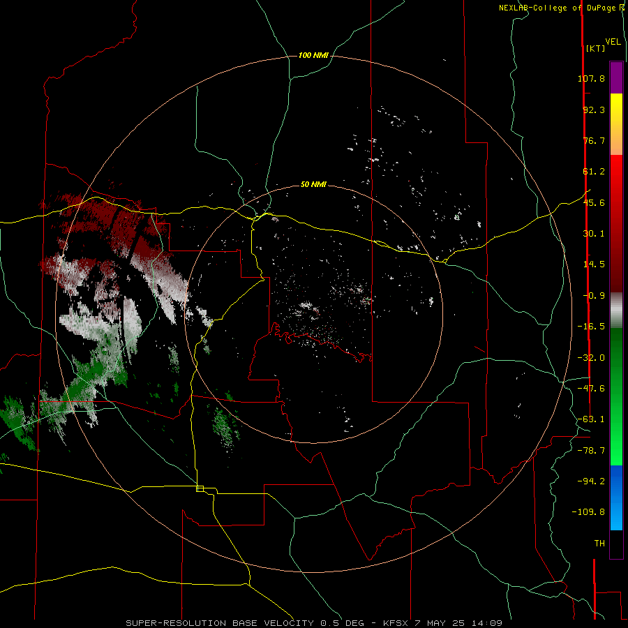This screenshot has height=628, width=628.
Task: Click the 107.8 velocity scale value
Action: pyautogui.click(x=591, y=78)
